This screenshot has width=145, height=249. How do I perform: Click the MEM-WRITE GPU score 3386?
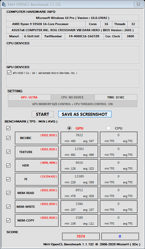tap(79, 204)
